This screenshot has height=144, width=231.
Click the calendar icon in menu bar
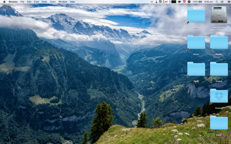tap(184, 2)
